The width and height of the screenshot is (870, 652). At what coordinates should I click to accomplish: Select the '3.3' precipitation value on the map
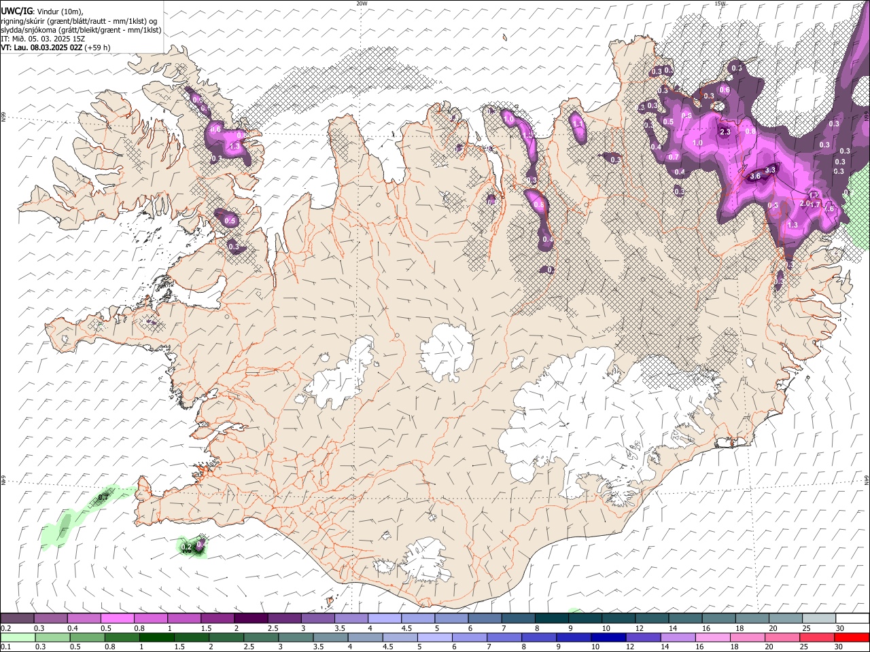coord(771,170)
